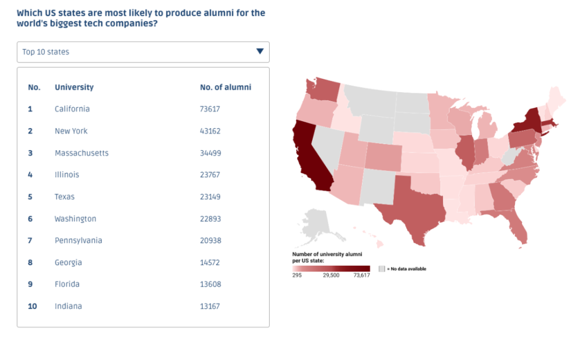Viewport: 580px width, 337px height.
Task: Click the No. rank column header
Action: (x=34, y=87)
